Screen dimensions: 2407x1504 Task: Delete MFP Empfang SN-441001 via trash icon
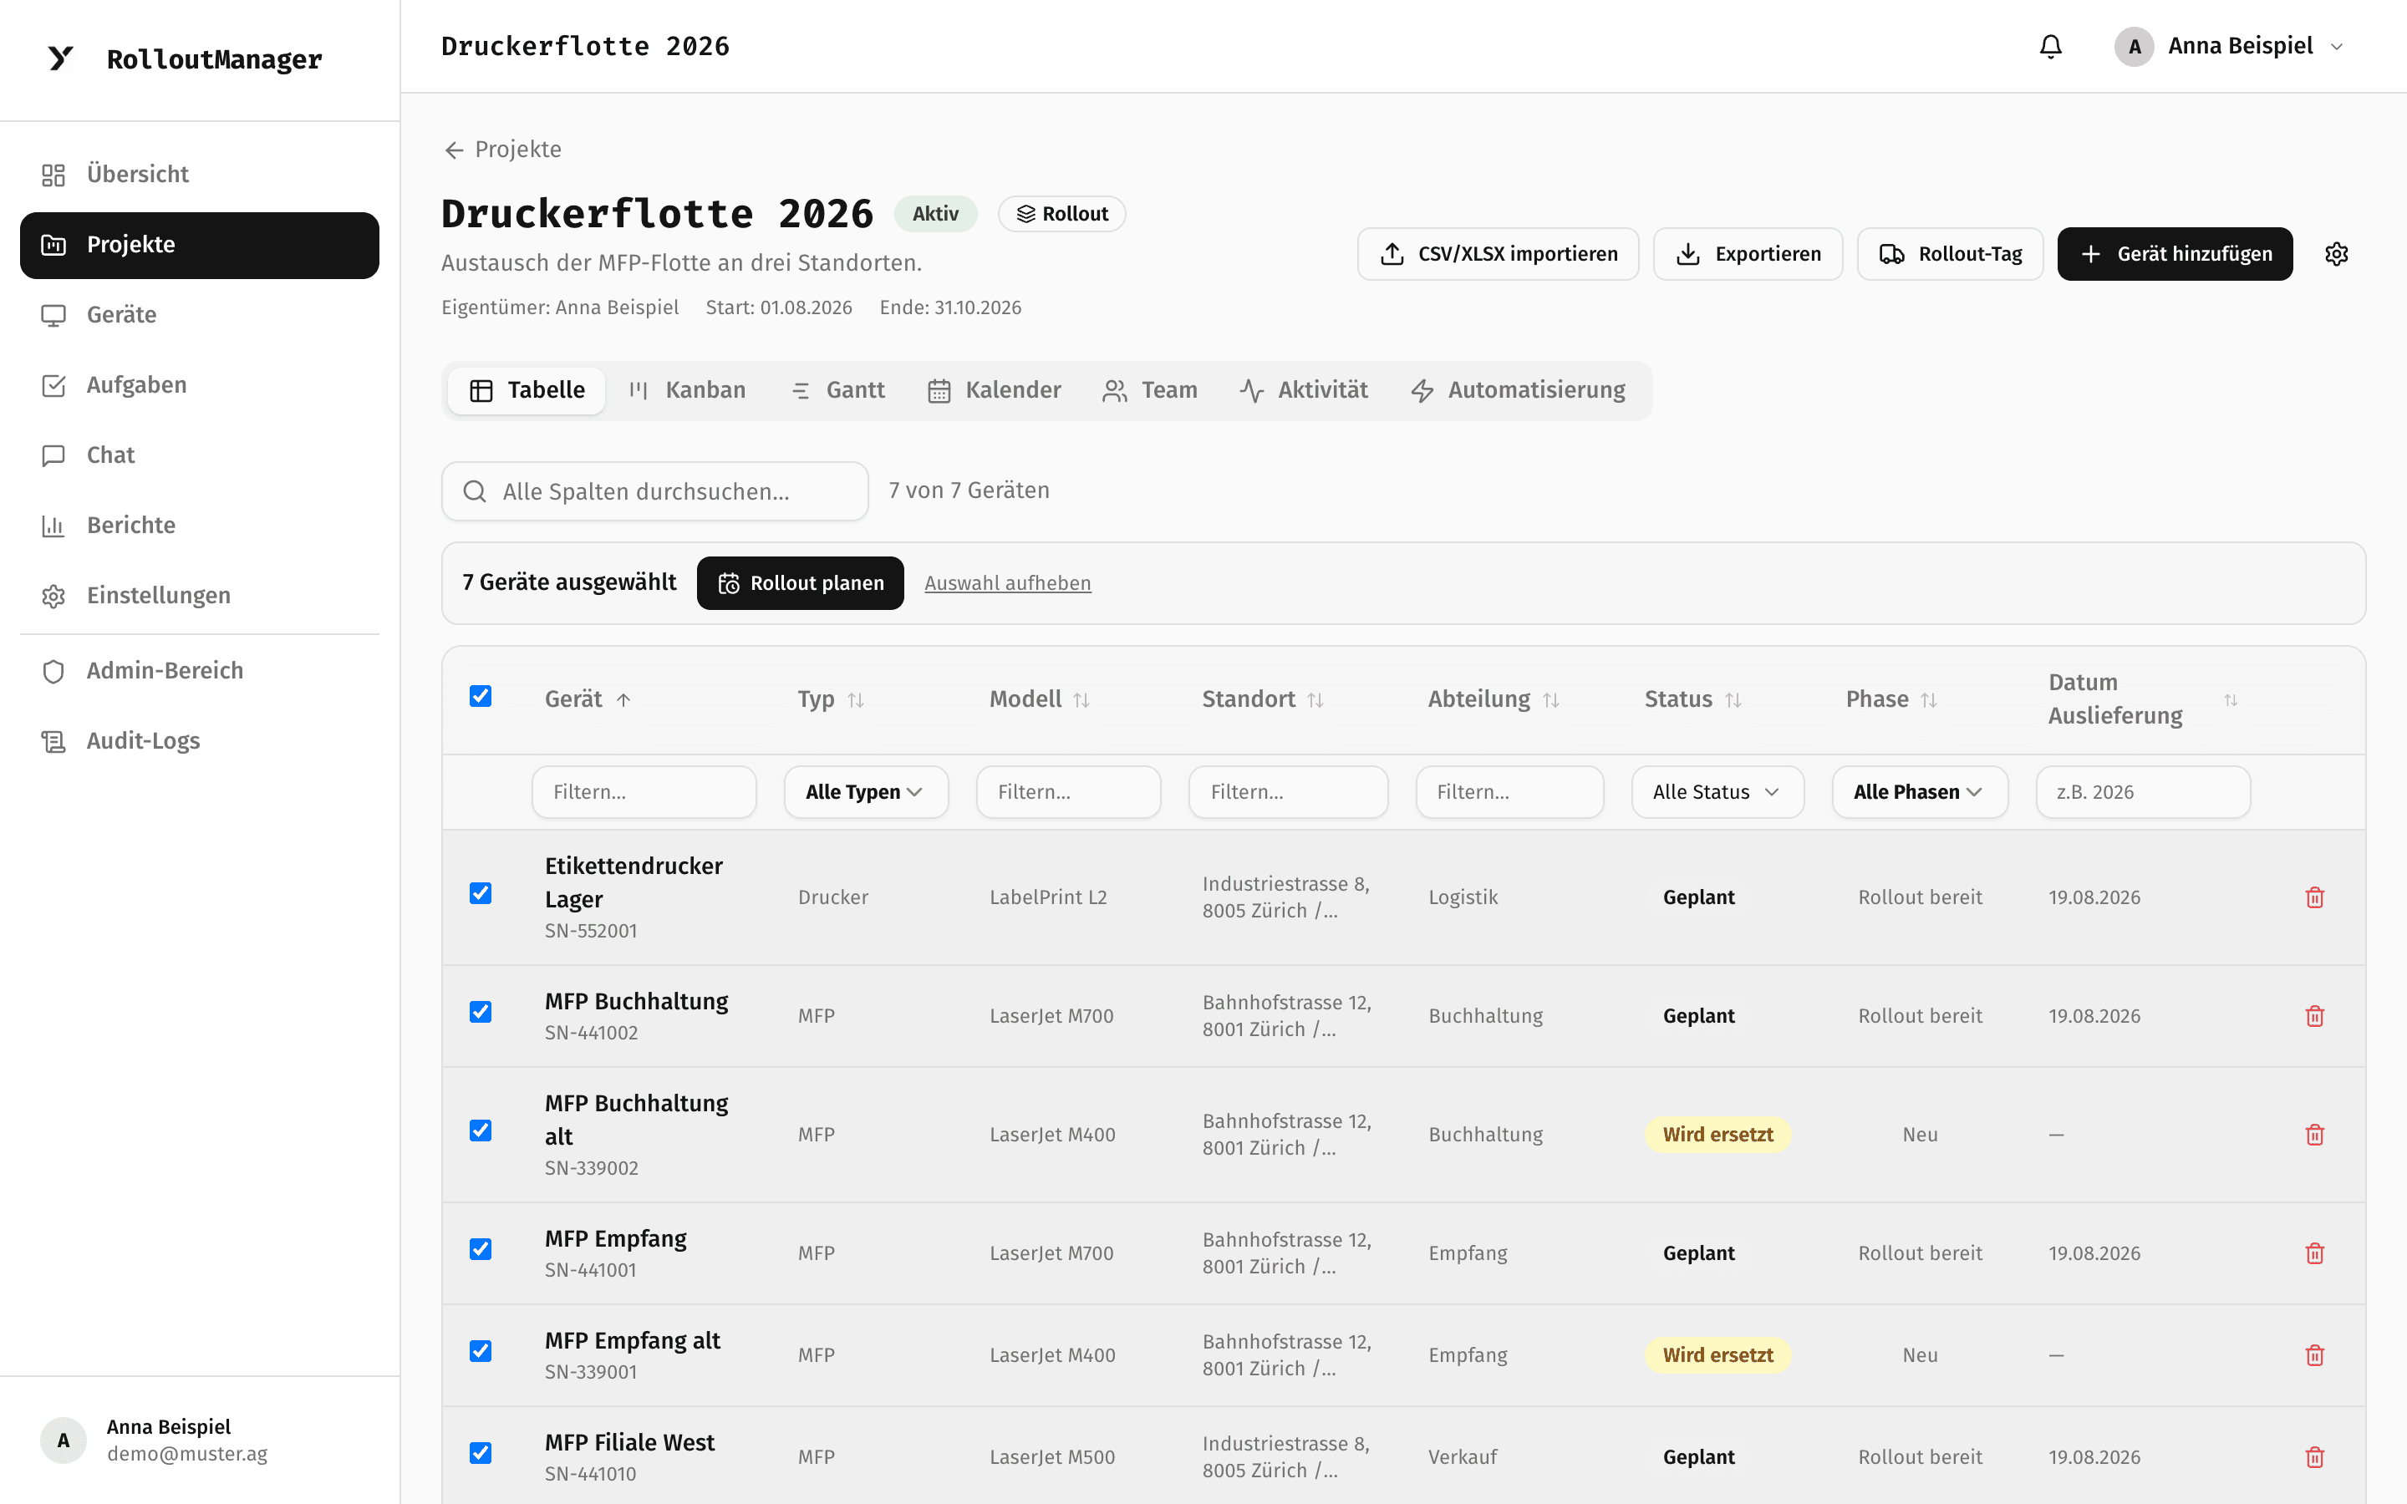pyautogui.click(x=2314, y=1253)
